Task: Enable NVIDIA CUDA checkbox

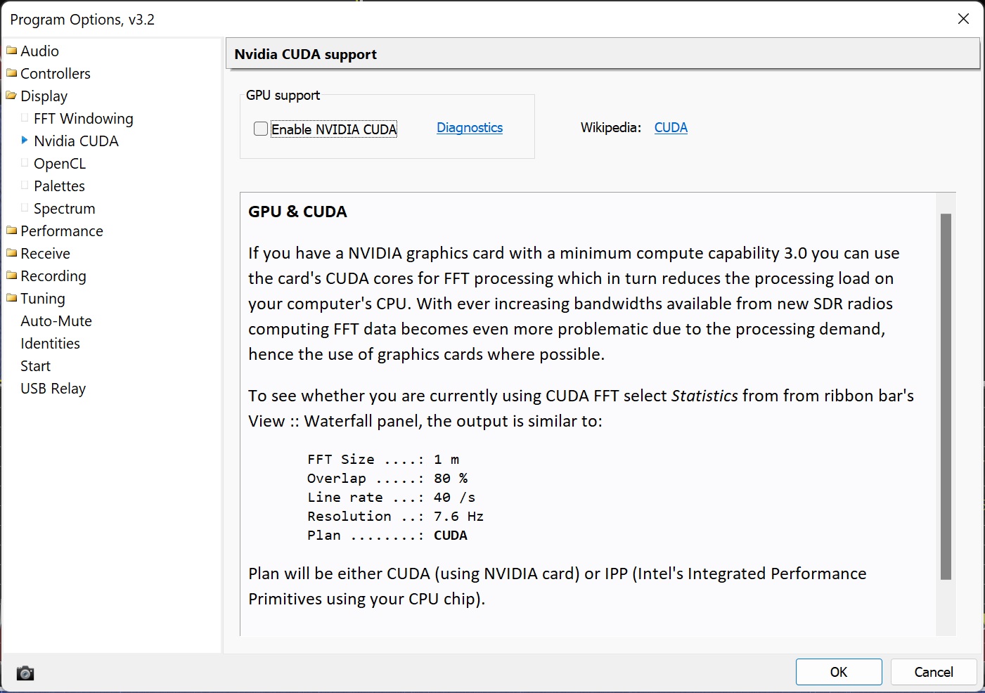Action: [261, 129]
